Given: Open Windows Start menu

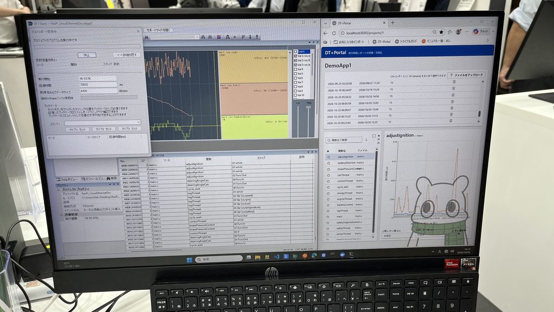Looking at the screenshot, I should tap(189, 260).
